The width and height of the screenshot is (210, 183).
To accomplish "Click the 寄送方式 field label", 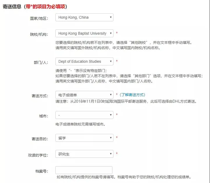I will coord(40,96).
